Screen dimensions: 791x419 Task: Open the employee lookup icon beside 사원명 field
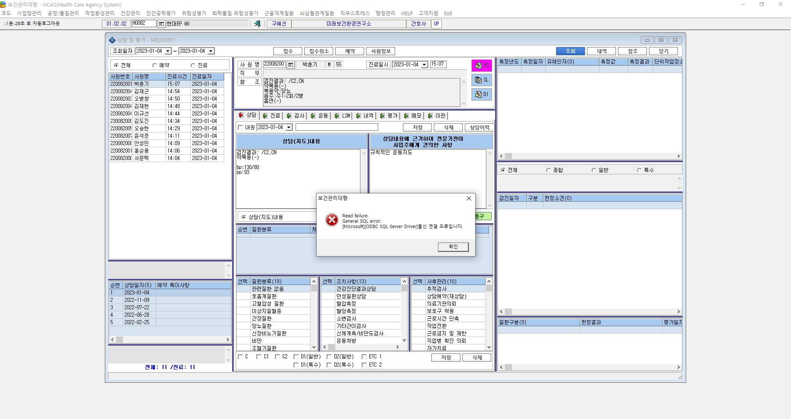click(x=291, y=65)
